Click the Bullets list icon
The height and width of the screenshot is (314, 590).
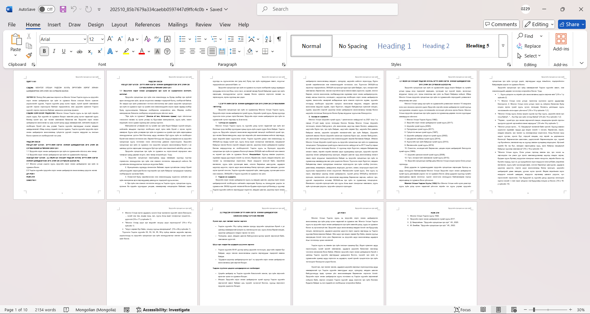182,39
